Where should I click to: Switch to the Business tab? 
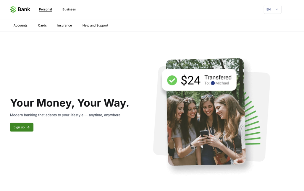pyautogui.click(x=69, y=9)
